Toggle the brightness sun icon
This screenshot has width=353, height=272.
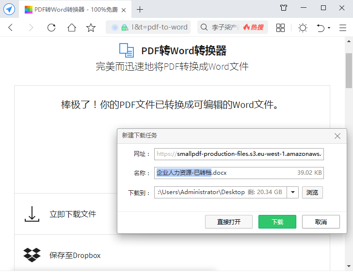tap(303, 28)
